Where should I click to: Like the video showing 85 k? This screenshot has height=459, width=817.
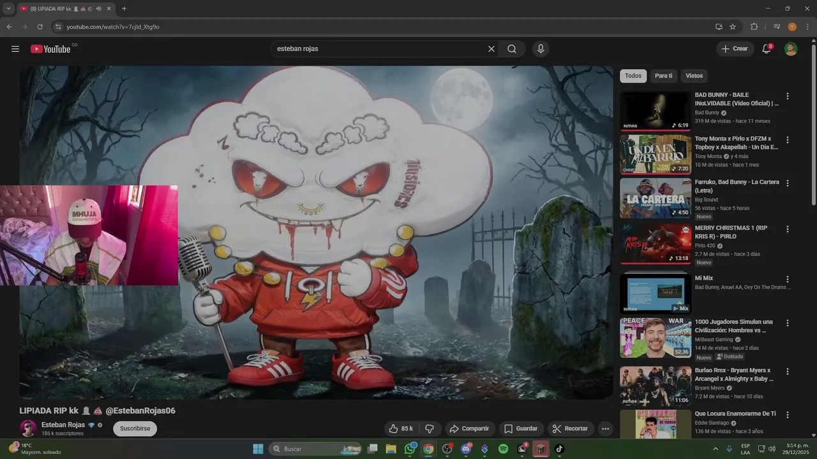point(401,428)
